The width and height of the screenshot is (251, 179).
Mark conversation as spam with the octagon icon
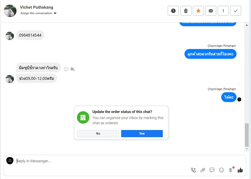173,11
